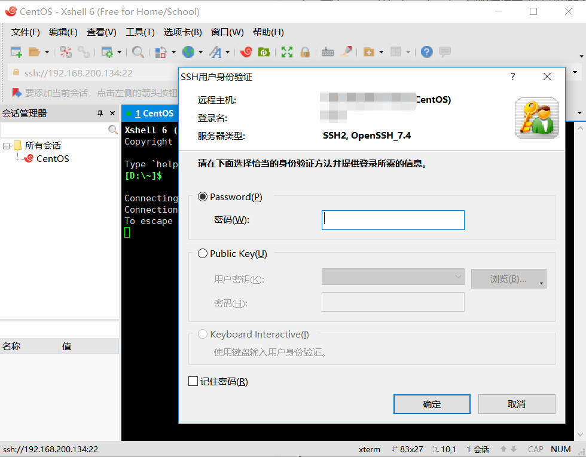Click the color scheme toolbar icon
The height and width of the screenshot is (457, 586).
pyautogui.click(x=161, y=52)
